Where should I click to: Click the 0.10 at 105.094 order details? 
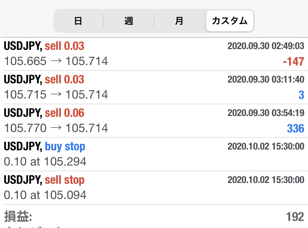pyautogui.click(x=45, y=195)
